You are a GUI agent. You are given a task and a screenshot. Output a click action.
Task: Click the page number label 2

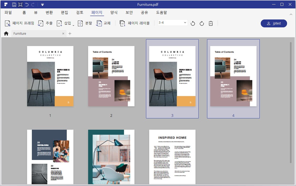click(x=111, y=115)
